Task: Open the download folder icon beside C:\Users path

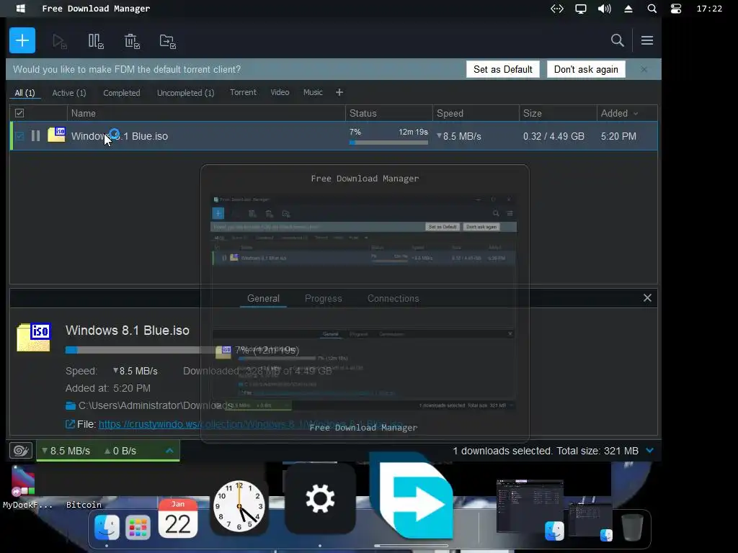Action: pyautogui.click(x=71, y=405)
